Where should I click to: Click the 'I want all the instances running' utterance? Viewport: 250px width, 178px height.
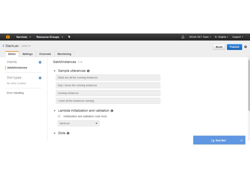coord(108,101)
